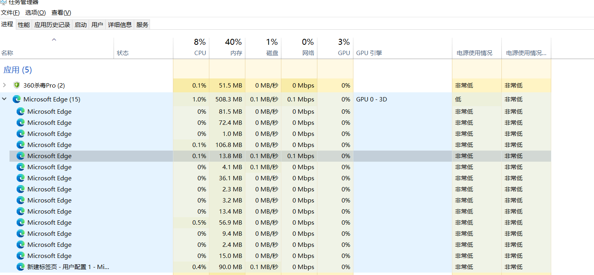Open the 查看(V) menu
594x275 pixels.
coord(61,13)
